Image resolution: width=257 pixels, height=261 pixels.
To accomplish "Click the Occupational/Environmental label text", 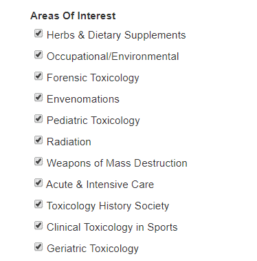I will (x=113, y=56).
